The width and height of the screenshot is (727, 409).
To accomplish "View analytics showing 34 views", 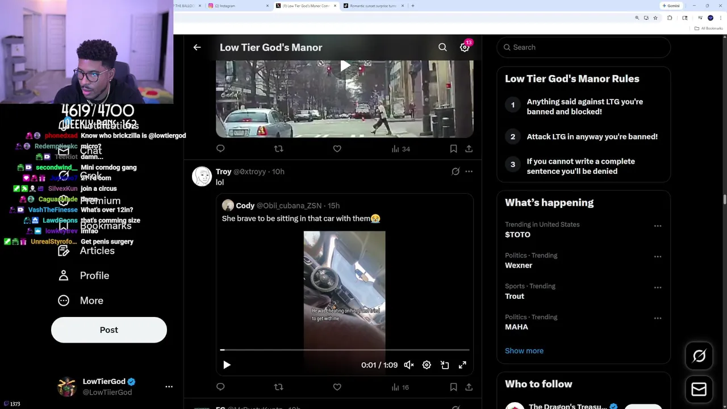I will coord(400,149).
